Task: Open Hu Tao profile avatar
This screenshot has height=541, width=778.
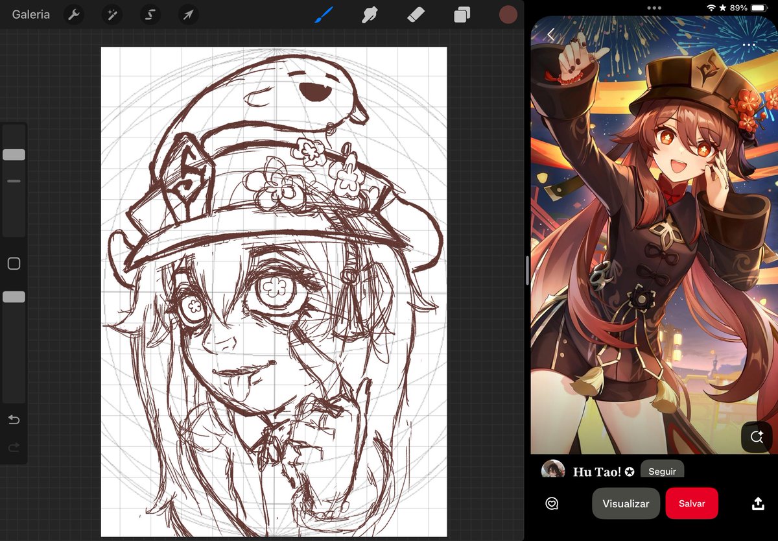Action: 552,470
